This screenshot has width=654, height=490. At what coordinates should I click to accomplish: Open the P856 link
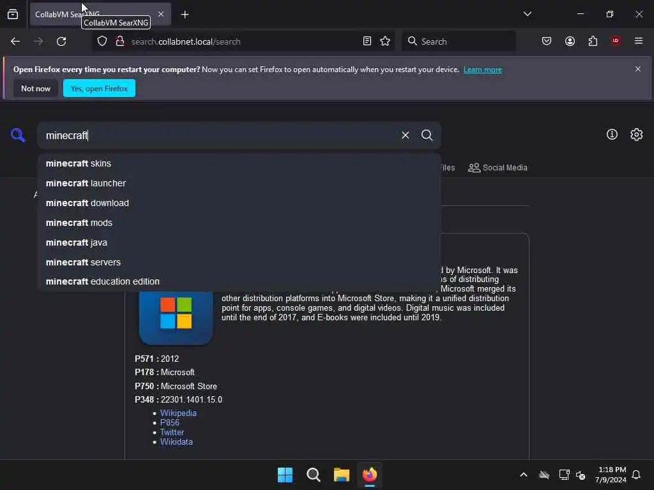170,422
